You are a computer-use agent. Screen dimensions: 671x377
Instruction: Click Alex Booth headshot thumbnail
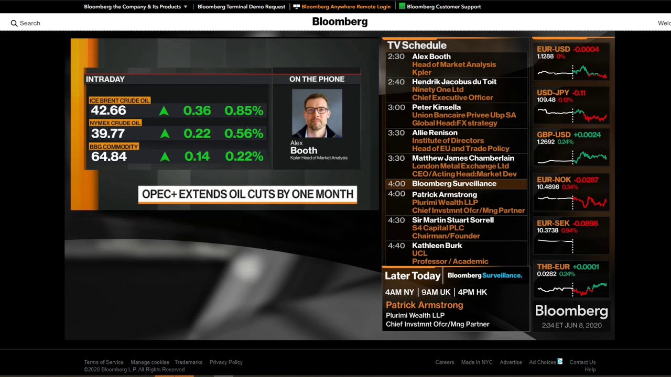[317, 113]
